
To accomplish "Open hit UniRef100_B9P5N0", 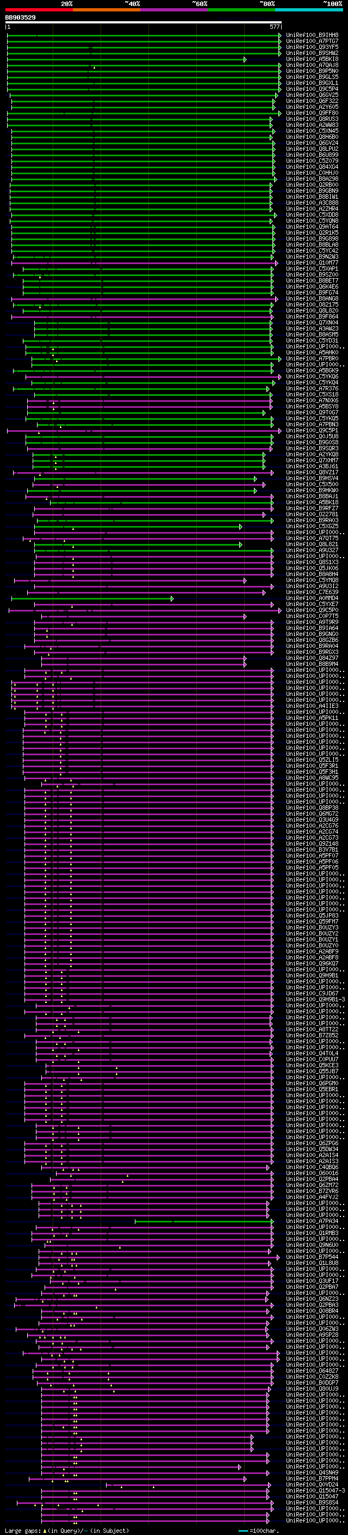I will click(312, 71).
